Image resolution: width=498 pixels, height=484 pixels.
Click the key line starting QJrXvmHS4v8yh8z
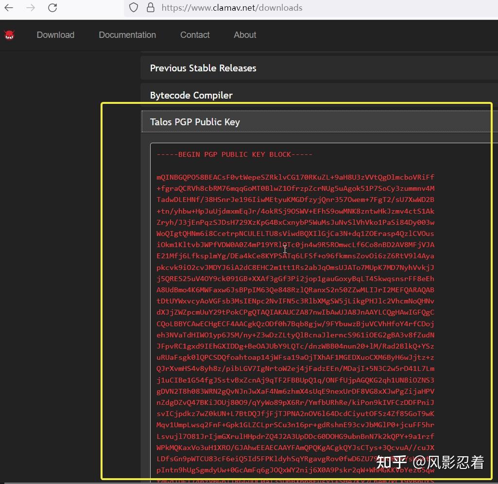click(295, 369)
